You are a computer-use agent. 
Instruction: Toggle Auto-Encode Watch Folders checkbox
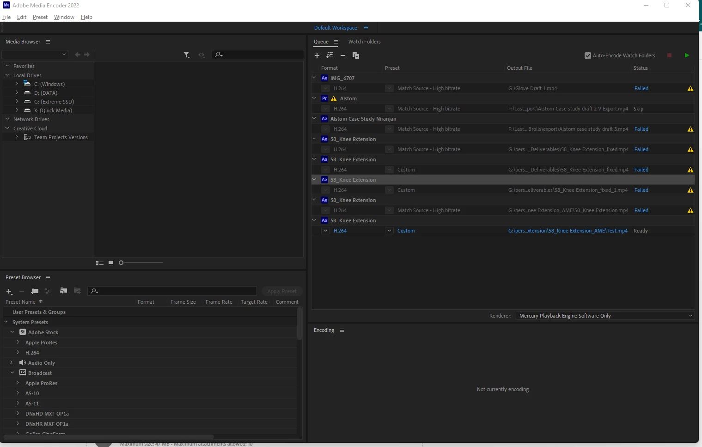[x=588, y=55]
